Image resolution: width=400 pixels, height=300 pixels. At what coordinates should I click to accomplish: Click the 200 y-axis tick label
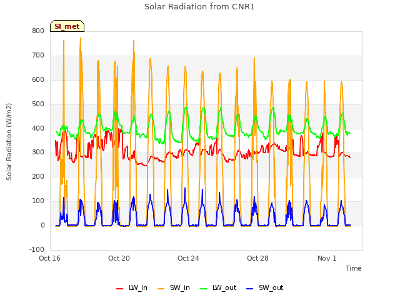click(38, 176)
